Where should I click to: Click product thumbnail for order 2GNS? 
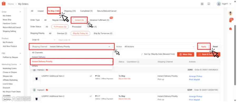point(36,79)
